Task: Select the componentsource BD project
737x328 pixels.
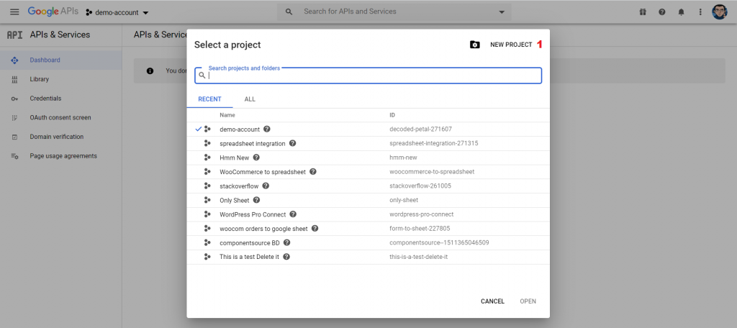Action: click(x=368, y=243)
